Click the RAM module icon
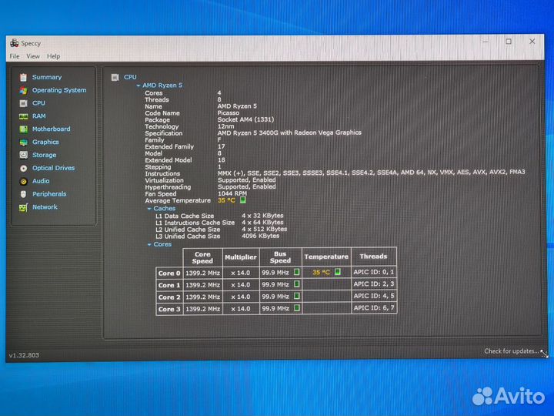The height and width of the screenshot is (416, 554). pos(23,116)
